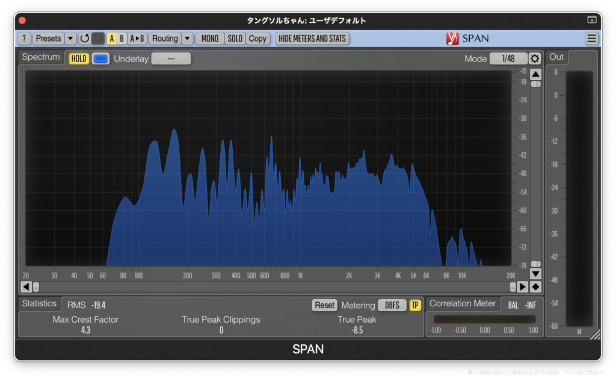Open the spectrum mode settings gear
The image size is (616, 378).
535,58
